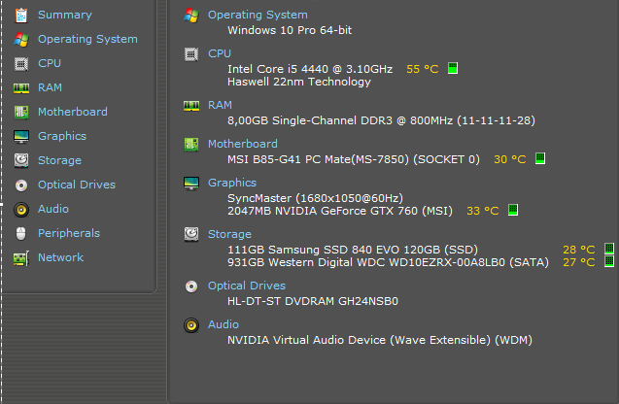The image size is (619, 404).
Task: Click the CPU temperature 55 °C reading
Action: click(423, 69)
